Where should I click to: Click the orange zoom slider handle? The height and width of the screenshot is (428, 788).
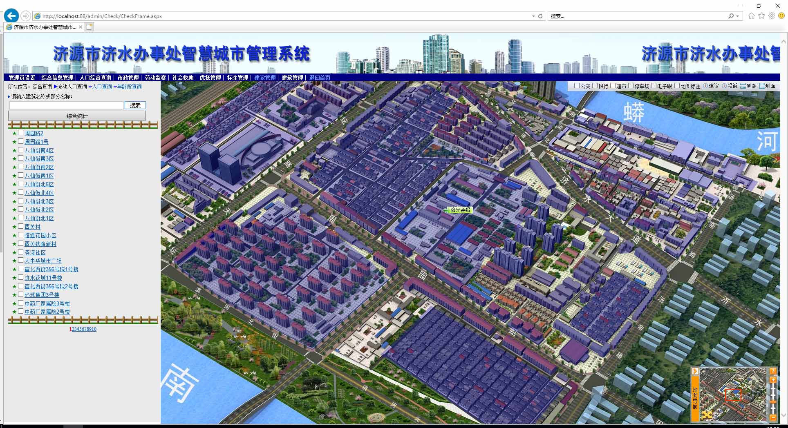773,402
